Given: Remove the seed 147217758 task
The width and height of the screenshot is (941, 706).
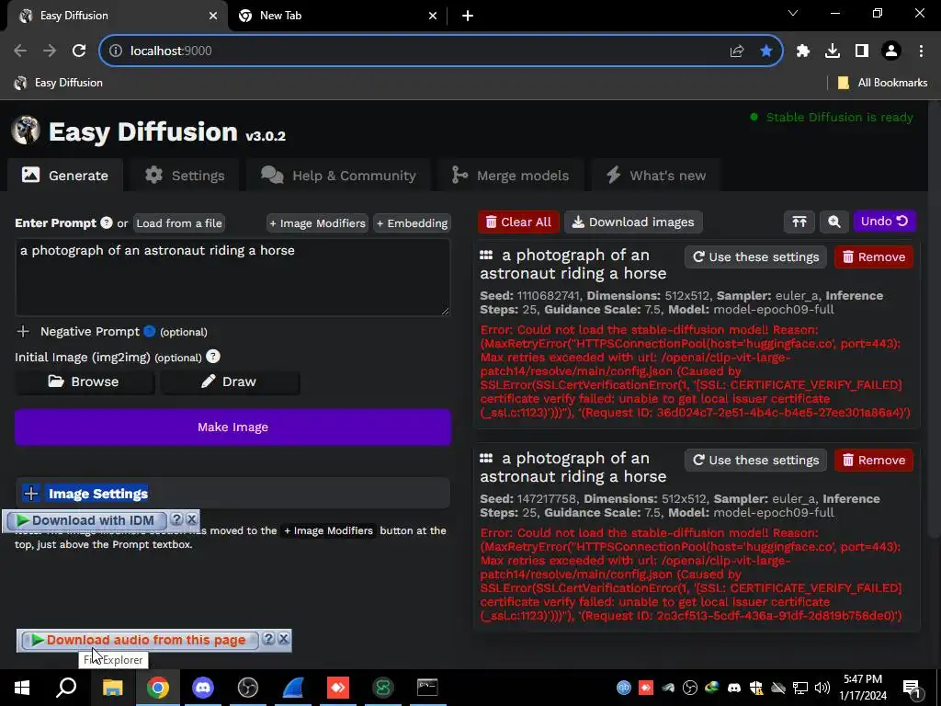Looking at the screenshot, I should 874,461.
